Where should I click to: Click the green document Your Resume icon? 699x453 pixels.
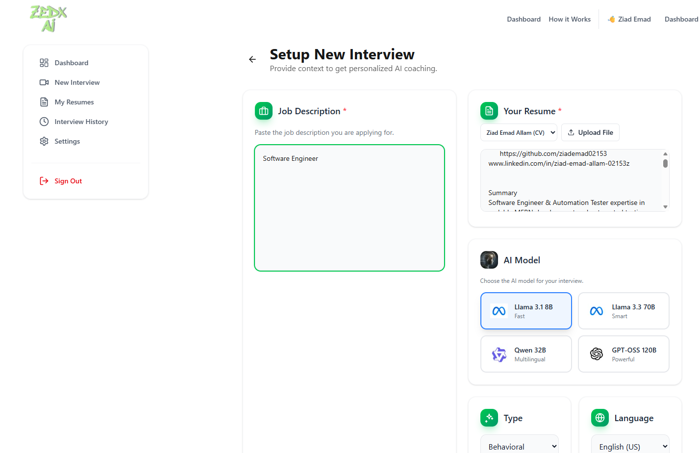(x=489, y=111)
